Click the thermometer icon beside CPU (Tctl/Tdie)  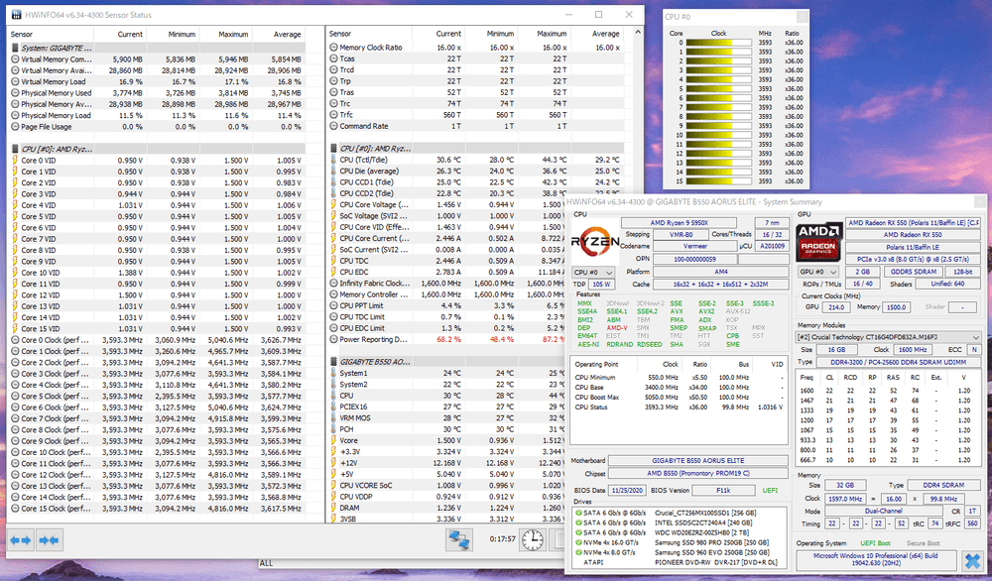pos(333,160)
